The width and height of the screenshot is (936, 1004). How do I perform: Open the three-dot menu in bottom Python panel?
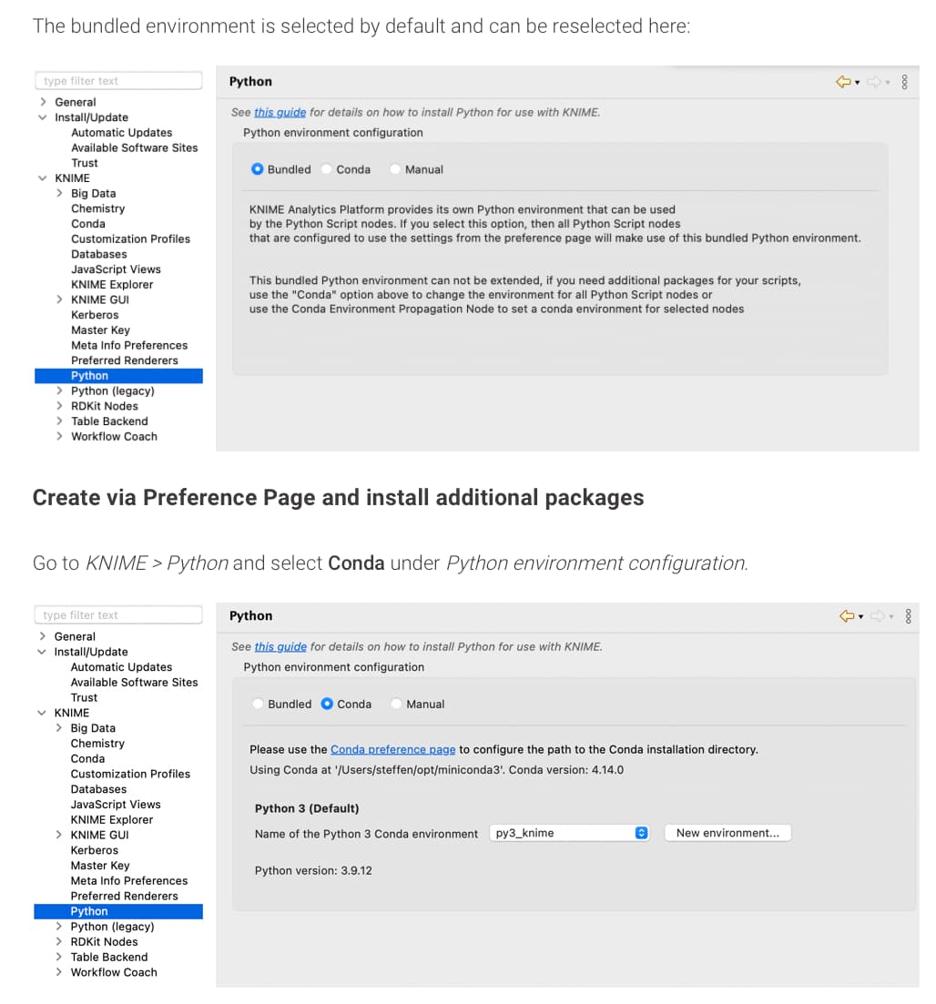coord(909,616)
